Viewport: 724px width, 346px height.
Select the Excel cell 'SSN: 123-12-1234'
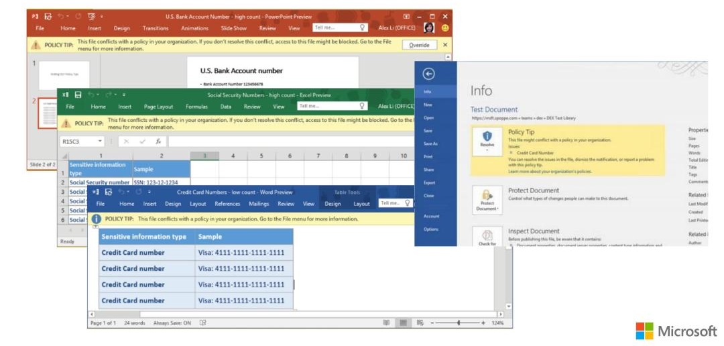[x=162, y=182]
